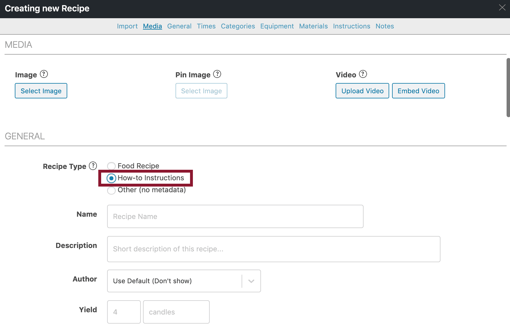Jump to the Equipment section

(x=277, y=26)
